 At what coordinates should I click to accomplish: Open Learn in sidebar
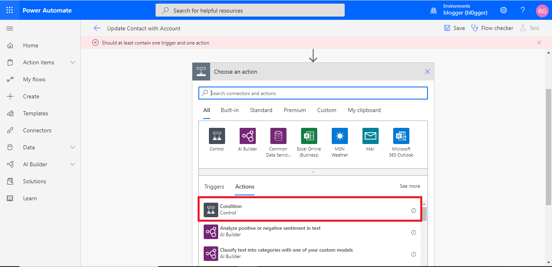point(30,198)
